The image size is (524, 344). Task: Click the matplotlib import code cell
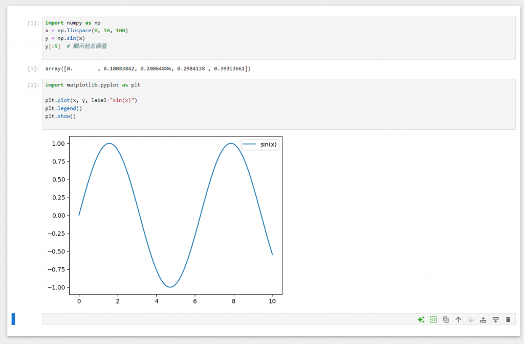pos(279,104)
